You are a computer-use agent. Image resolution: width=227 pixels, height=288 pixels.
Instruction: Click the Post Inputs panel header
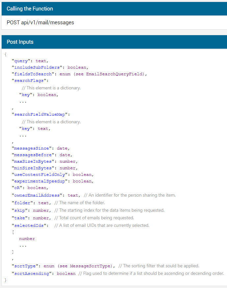(x=20, y=42)
